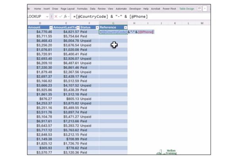Screen dimensions: 238x159
Task: Select the cell containing $4,770.46
Action: coord(40,32)
